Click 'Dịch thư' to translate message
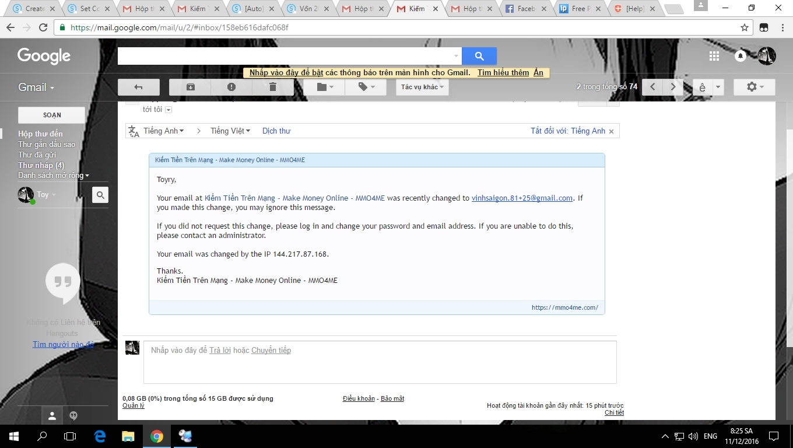Viewport: 793px width, 448px height. coord(276,131)
